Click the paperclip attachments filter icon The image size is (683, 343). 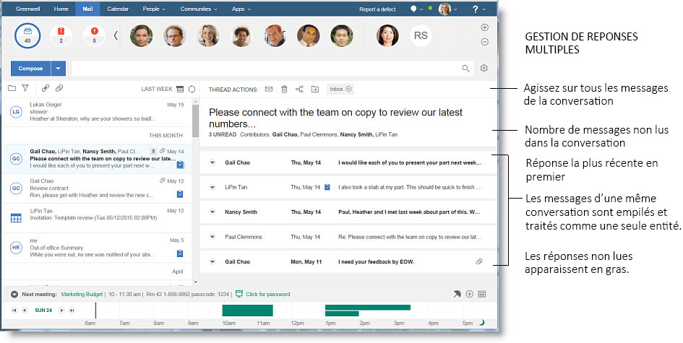59,88
